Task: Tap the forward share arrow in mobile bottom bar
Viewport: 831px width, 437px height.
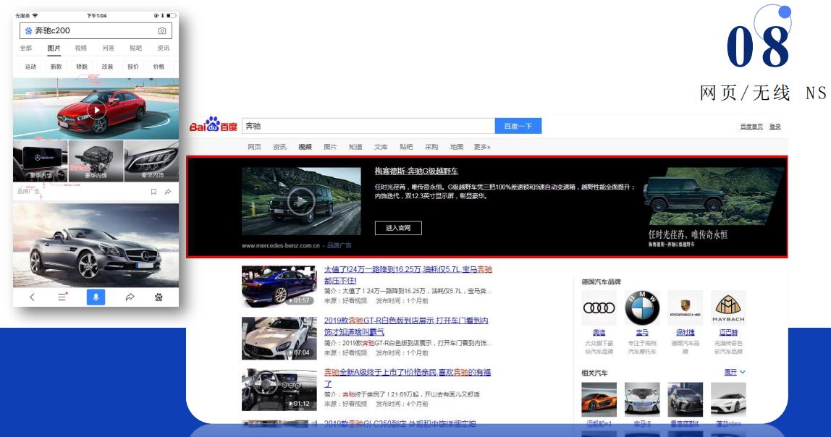Action: (130, 297)
